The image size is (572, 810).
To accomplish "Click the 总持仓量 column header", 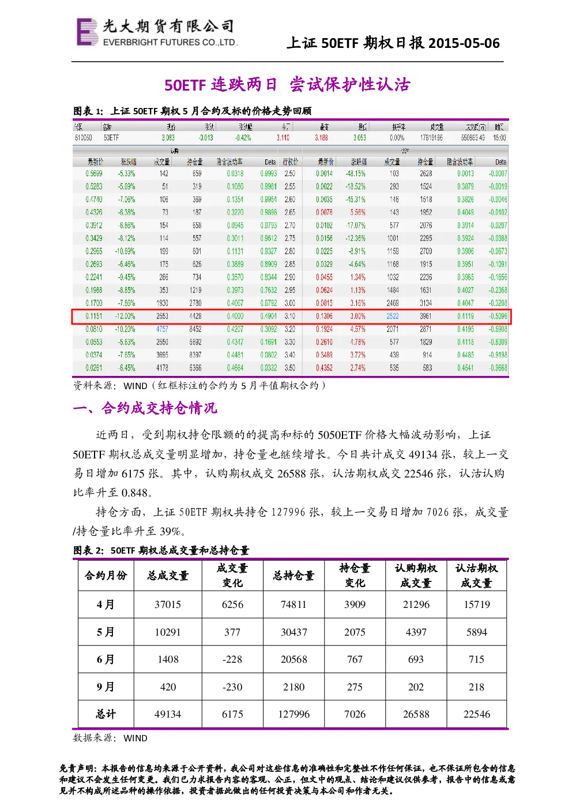I will [x=293, y=576].
